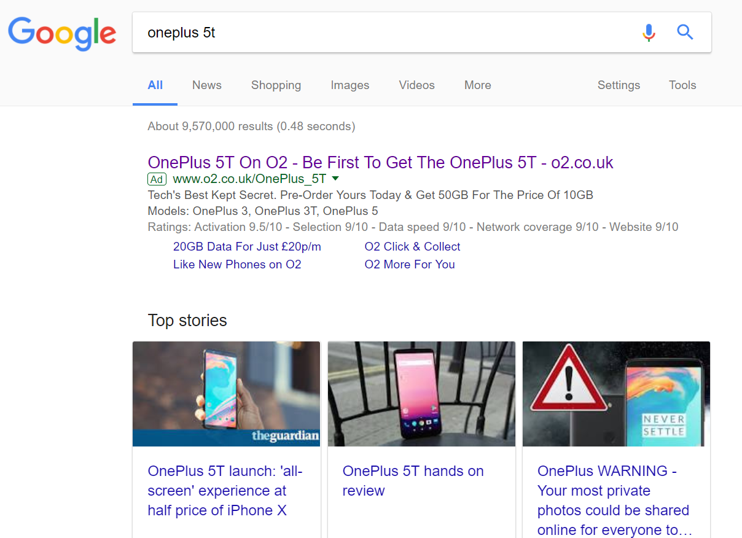
Task: Open the O2 More For You sitelink
Action: (410, 265)
